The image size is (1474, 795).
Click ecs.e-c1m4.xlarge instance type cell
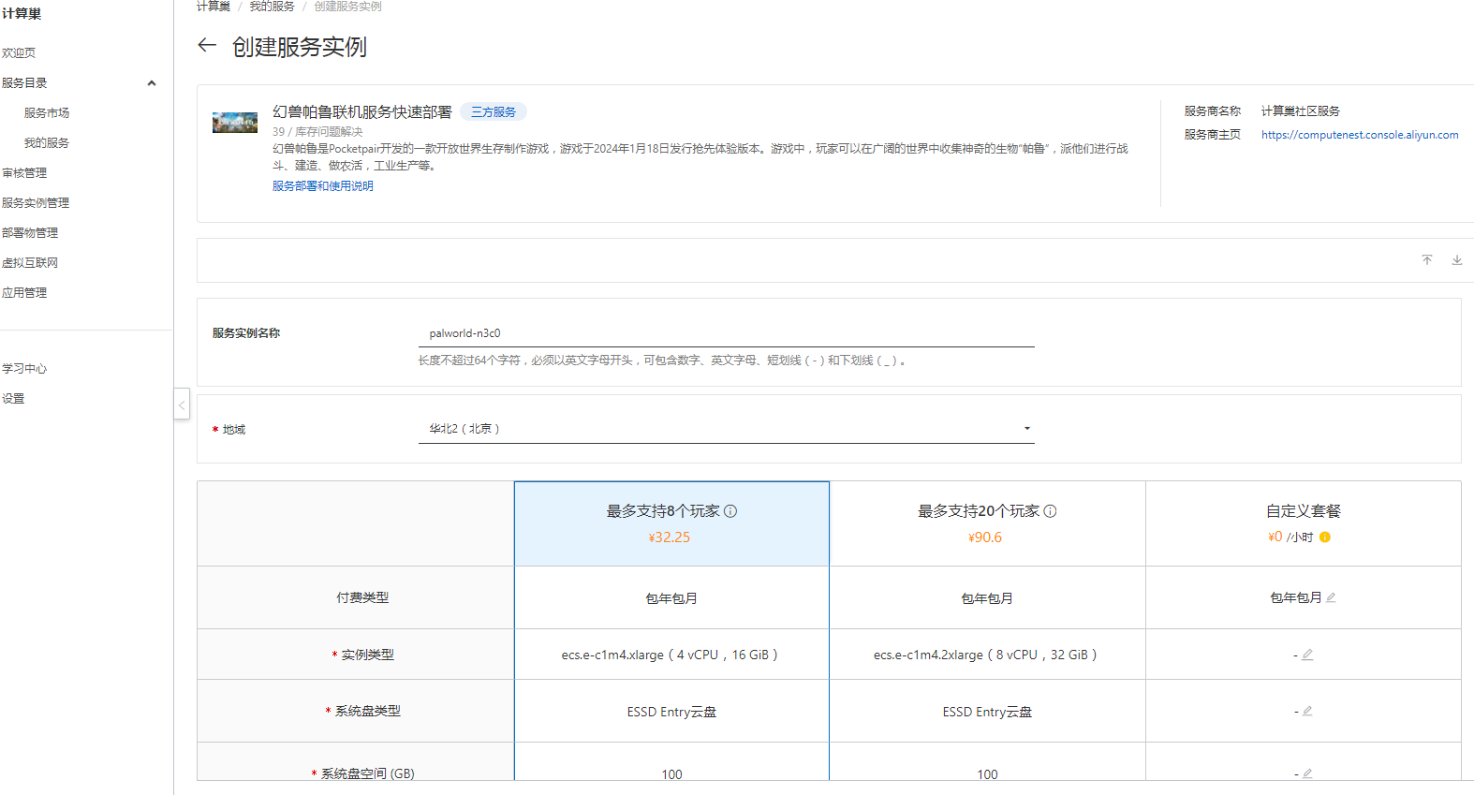coord(670,655)
